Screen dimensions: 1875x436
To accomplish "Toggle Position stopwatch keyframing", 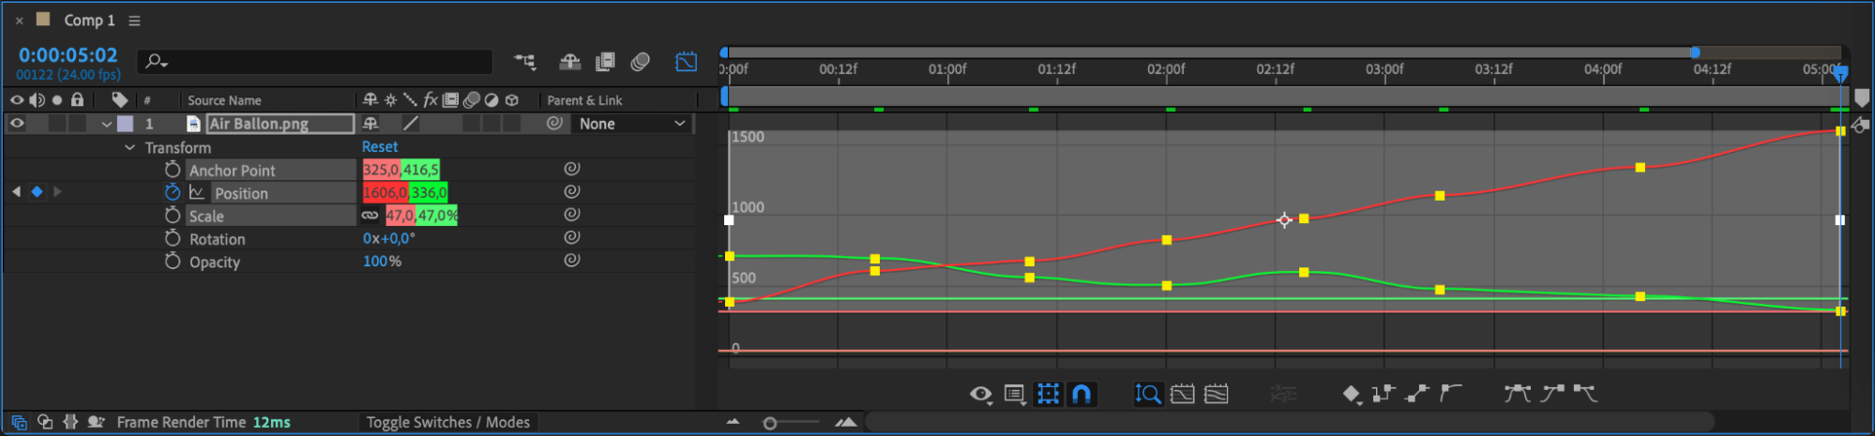I will pyautogui.click(x=173, y=192).
